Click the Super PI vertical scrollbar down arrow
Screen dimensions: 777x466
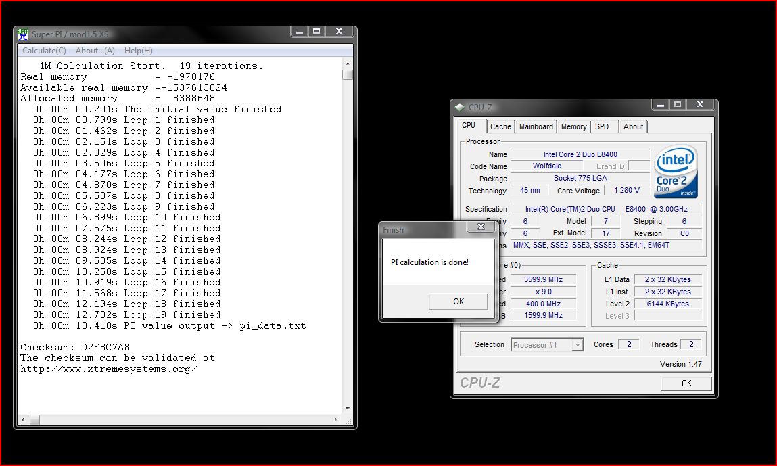(x=348, y=408)
